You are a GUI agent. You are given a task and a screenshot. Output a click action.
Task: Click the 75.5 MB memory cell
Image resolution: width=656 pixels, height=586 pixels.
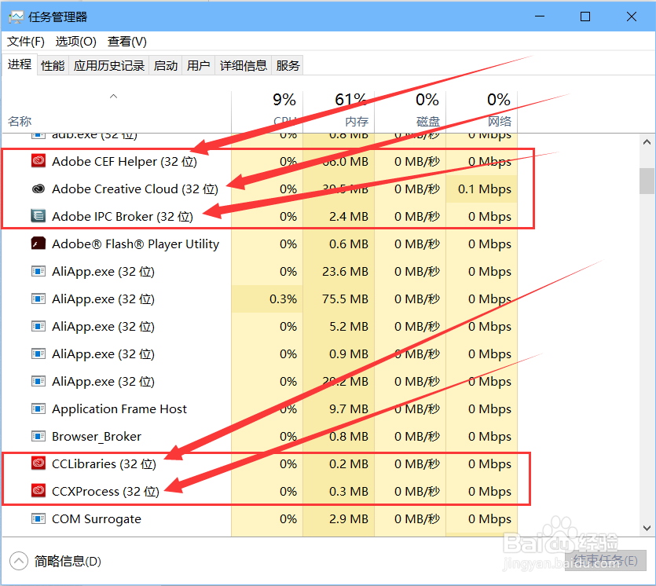339,299
